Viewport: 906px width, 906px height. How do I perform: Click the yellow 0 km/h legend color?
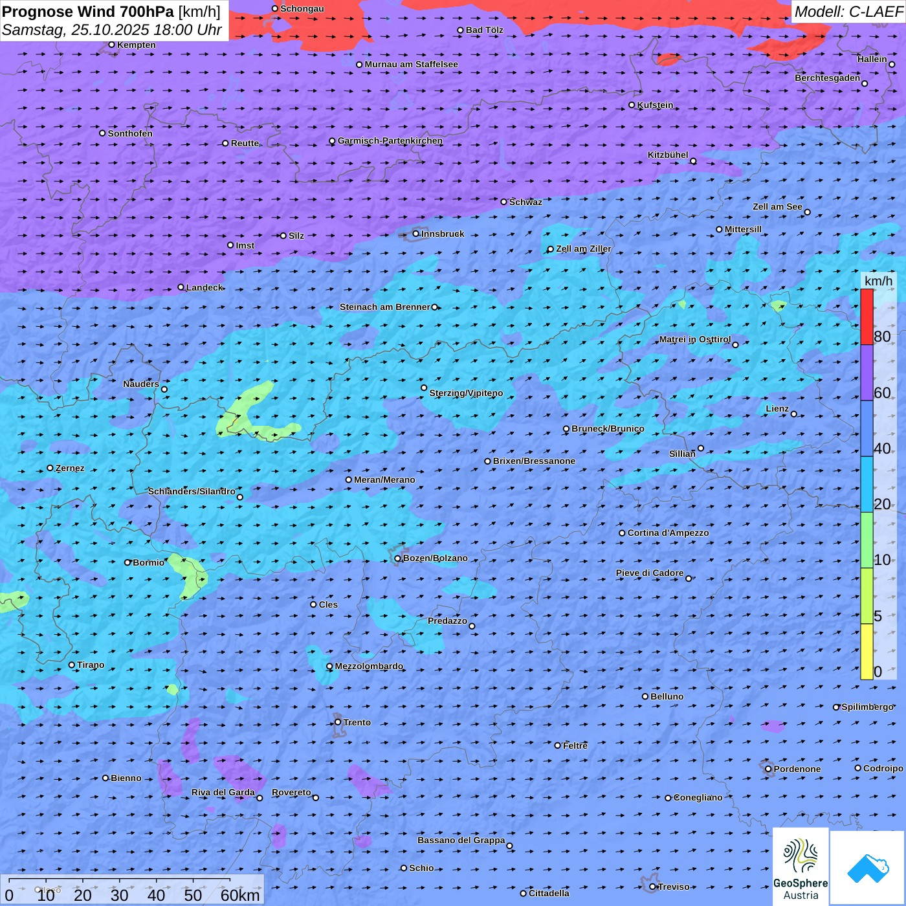[x=867, y=652]
